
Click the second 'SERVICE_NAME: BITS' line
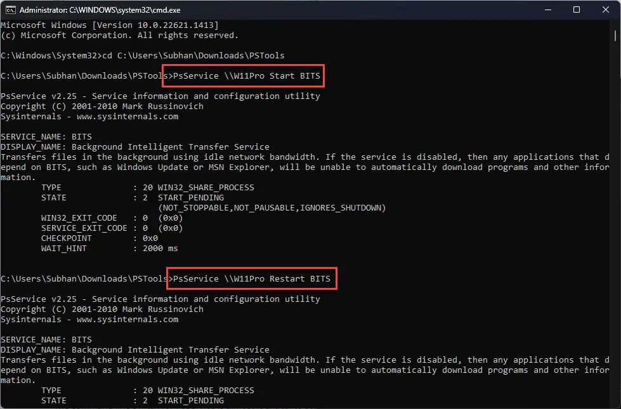[46, 340]
